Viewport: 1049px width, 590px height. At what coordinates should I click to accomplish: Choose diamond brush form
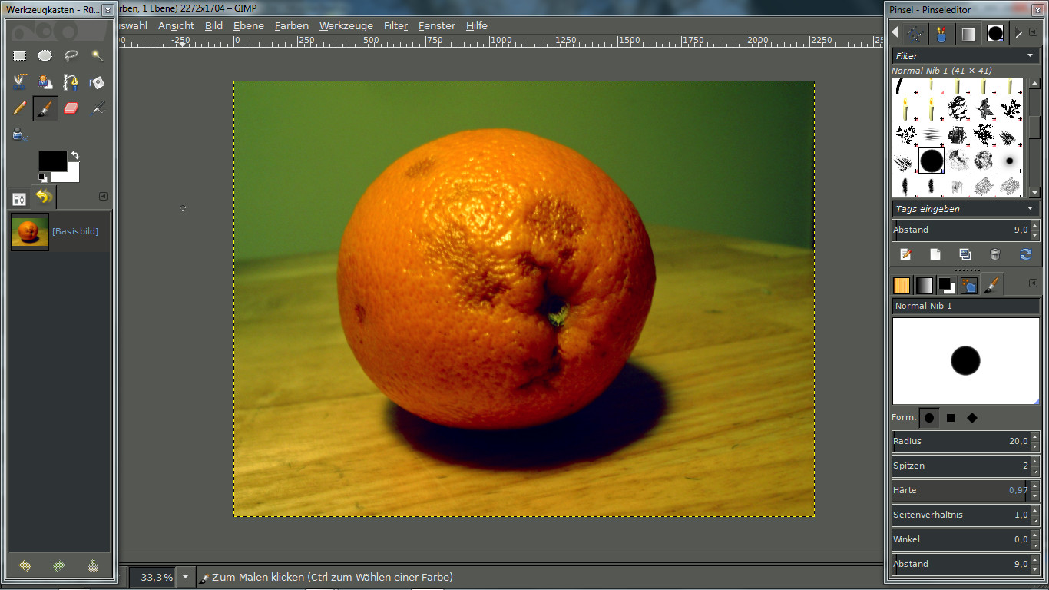tap(972, 418)
